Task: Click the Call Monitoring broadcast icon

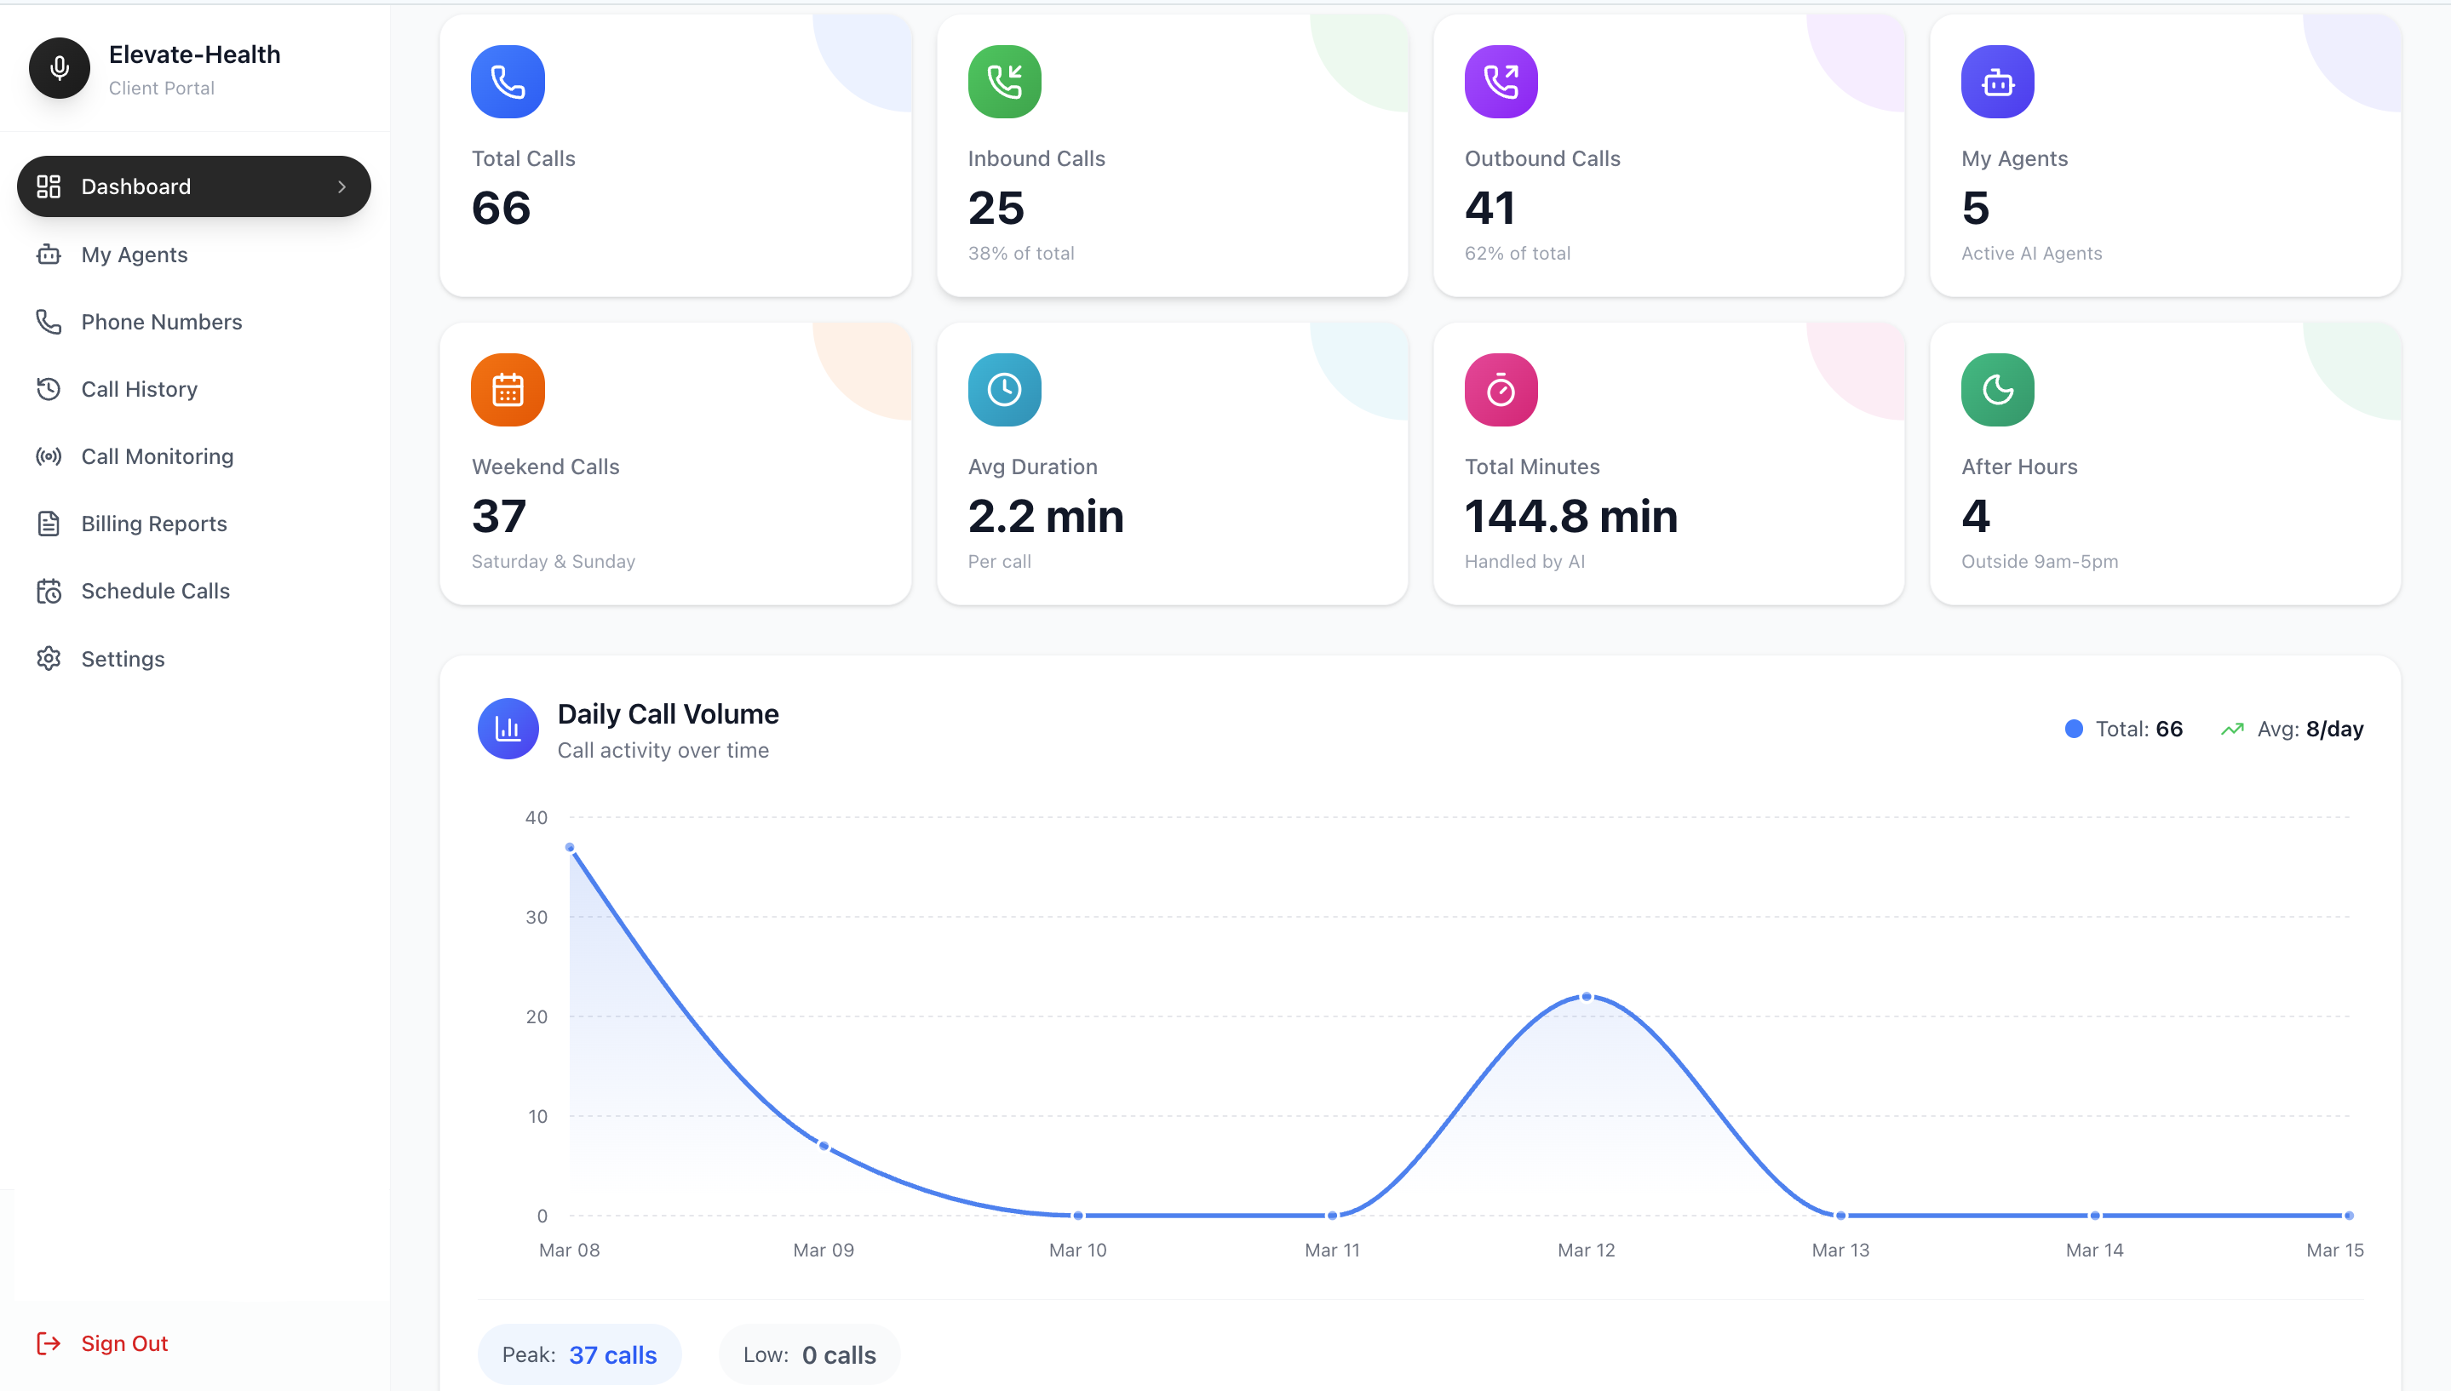Action: tap(49, 456)
